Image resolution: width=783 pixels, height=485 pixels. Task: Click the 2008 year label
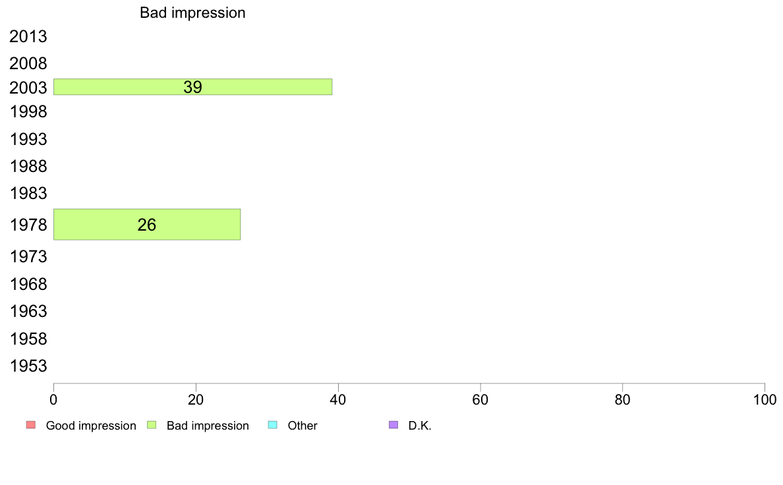coord(28,63)
